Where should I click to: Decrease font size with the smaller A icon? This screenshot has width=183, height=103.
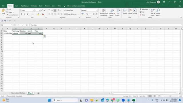(x=45, y=10)
